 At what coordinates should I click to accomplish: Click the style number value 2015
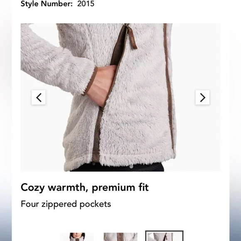[x=86, y=4]
